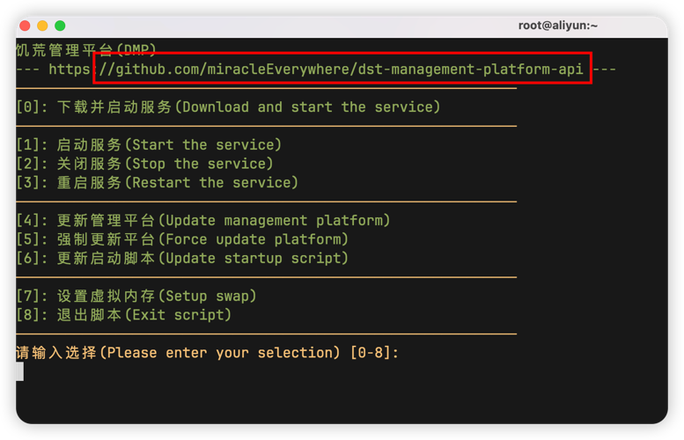Image resolution: width=684 pixels, height=440 pixels.
Task: Minimize the terminal with the yellow button
Action: [42, 26]
